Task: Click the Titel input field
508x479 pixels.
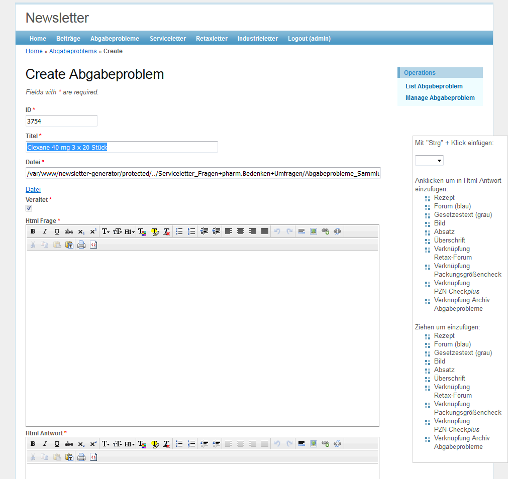Action: click(122, 147)
